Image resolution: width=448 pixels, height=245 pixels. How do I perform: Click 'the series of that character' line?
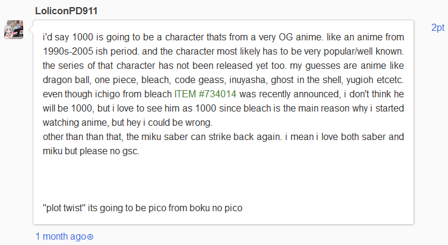pyautogui.click(x=223, y=66)
